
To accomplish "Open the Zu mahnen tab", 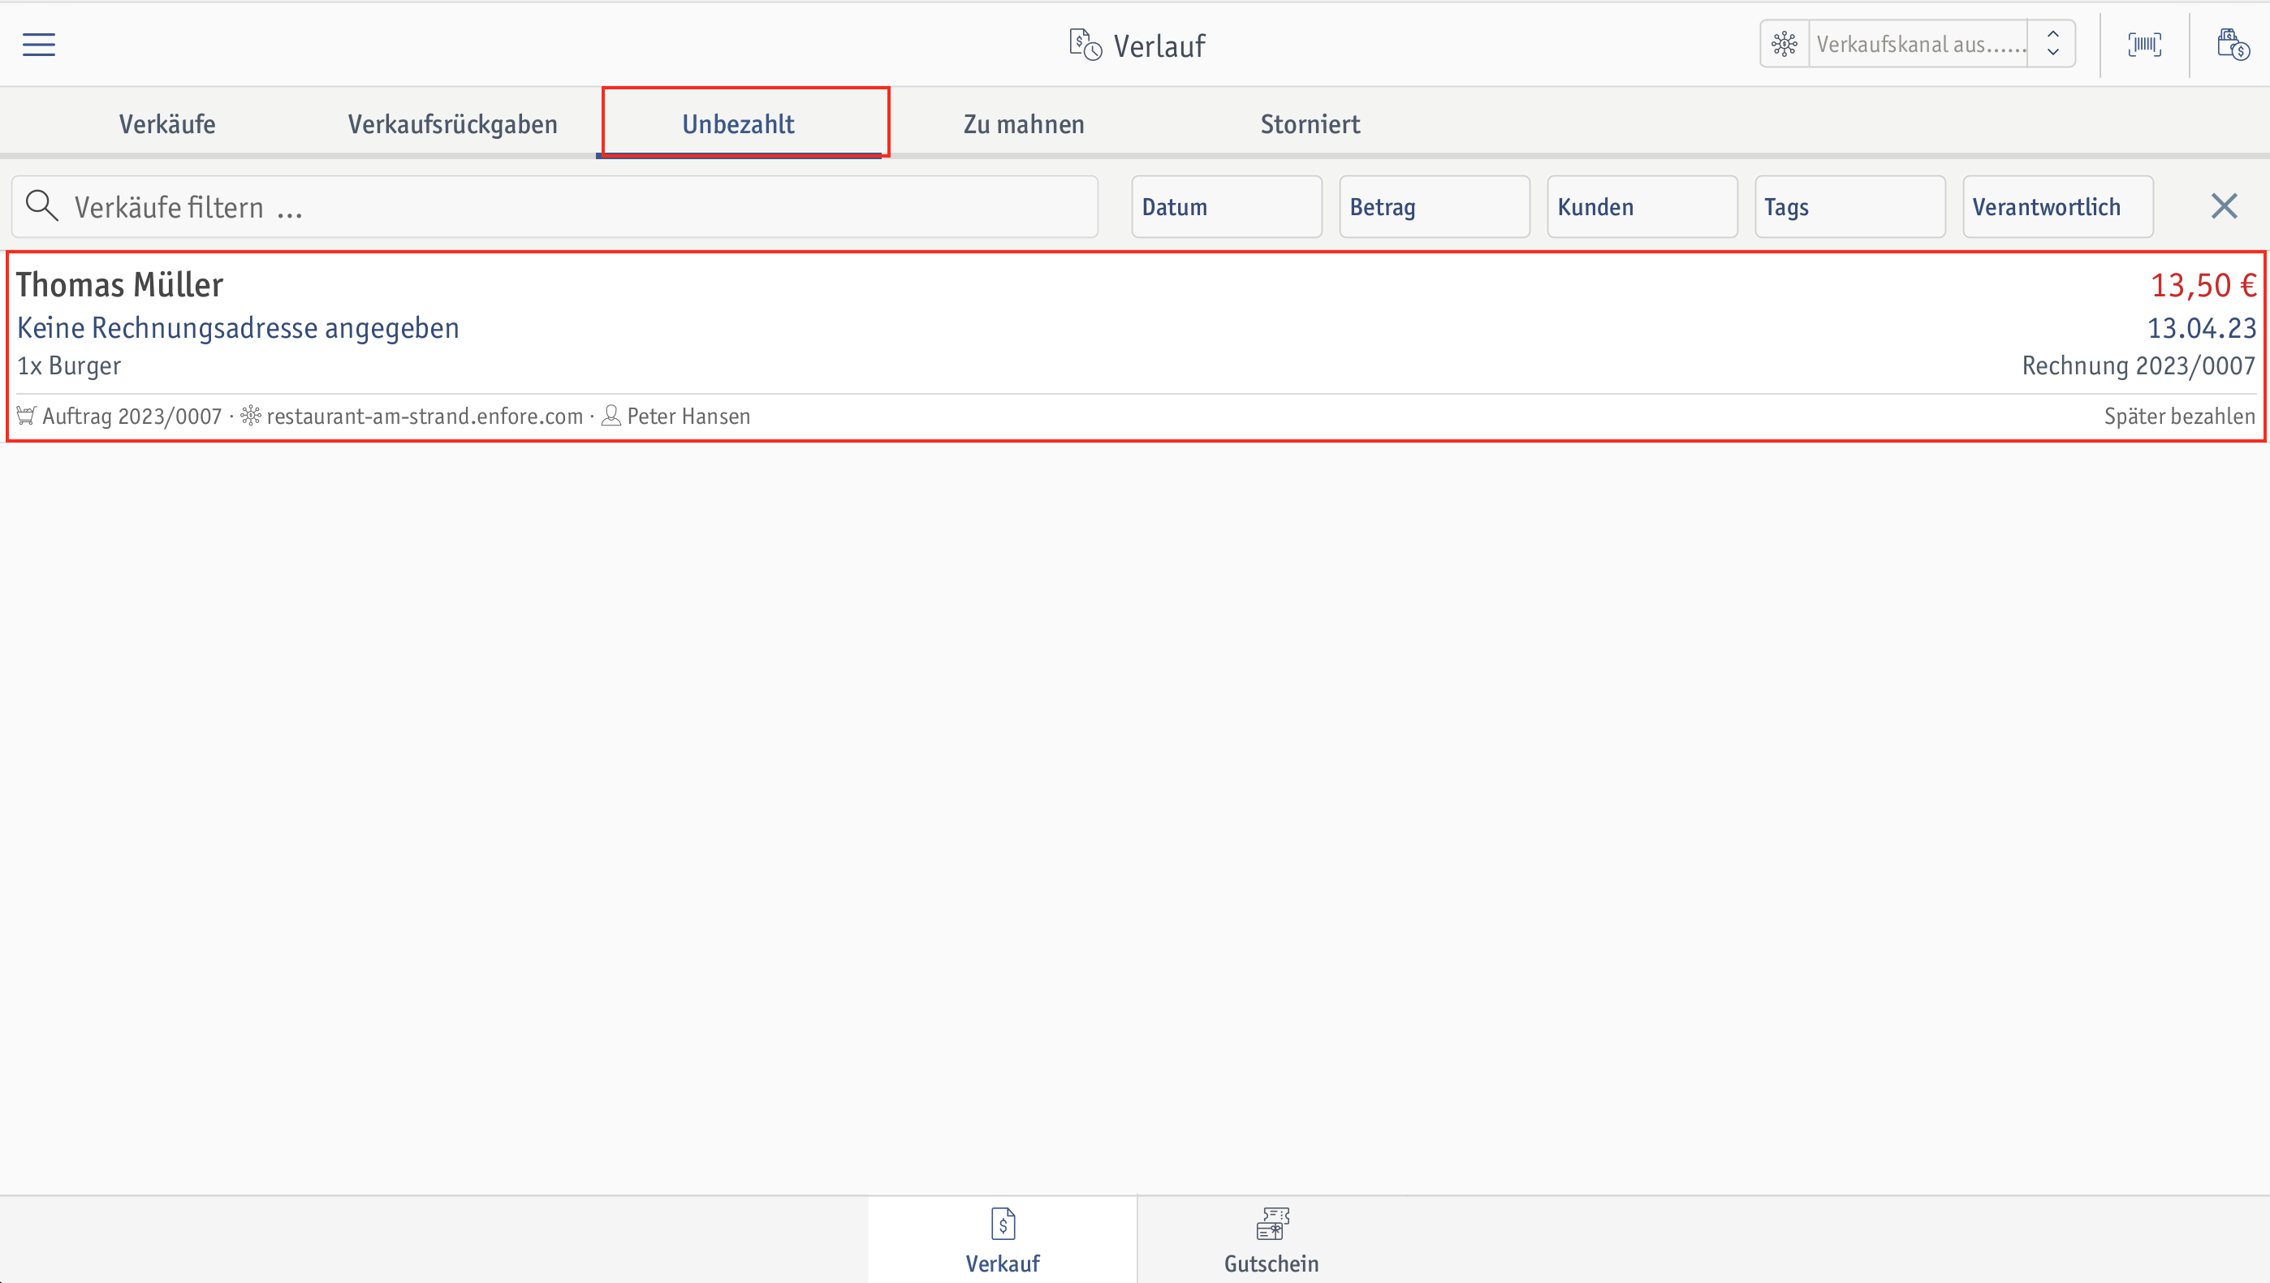I will (1024, 124).
